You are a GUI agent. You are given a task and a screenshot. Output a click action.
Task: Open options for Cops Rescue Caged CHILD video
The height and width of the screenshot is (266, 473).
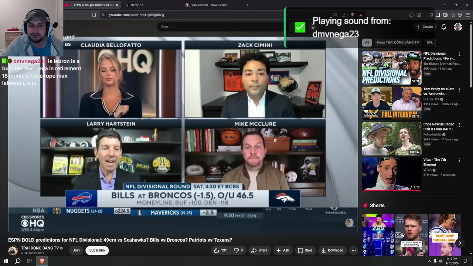tap(459, 125)
